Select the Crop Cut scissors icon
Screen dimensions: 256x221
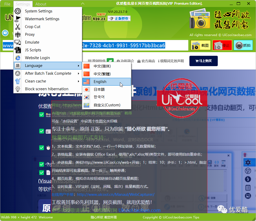click(18, 26)
